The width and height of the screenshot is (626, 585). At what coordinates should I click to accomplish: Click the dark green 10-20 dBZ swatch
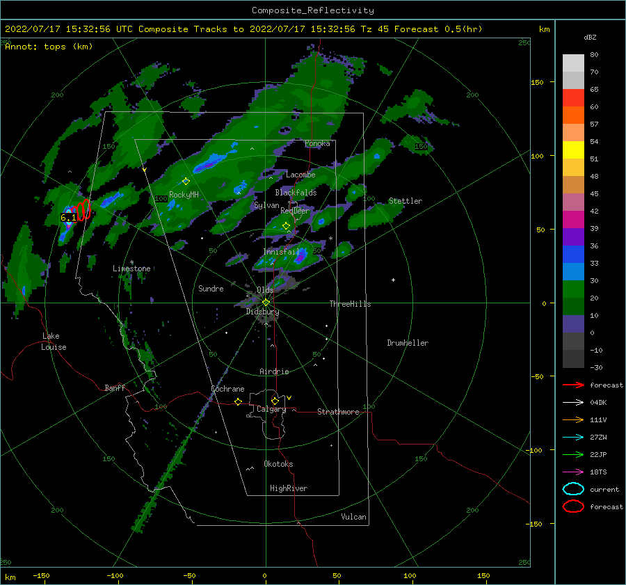pos(573,307)
